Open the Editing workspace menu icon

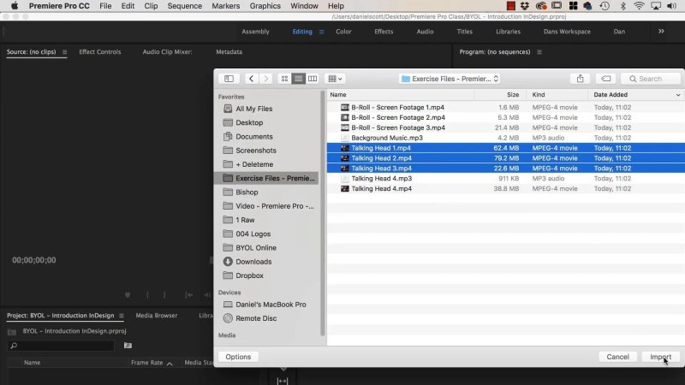[x=322, y=32]
